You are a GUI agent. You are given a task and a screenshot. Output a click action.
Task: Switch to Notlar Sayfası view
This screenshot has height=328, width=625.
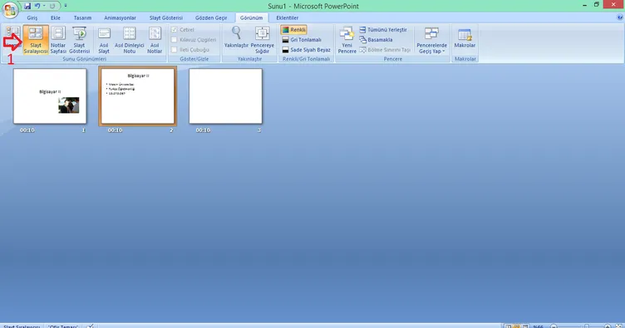coord(58,40)
